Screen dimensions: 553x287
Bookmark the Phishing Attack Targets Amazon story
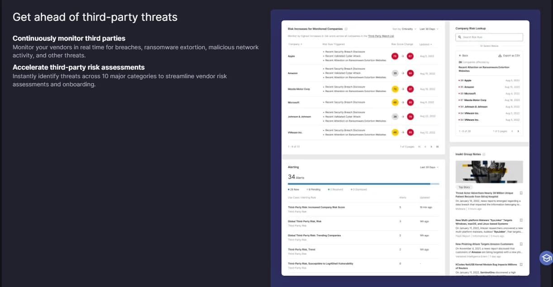tap(521, 244)
